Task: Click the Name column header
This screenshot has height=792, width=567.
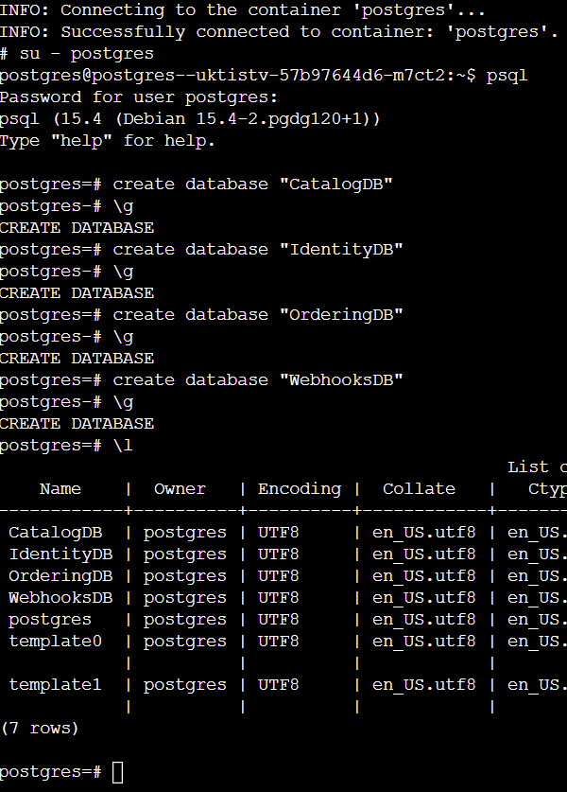Action: point(60,489)
